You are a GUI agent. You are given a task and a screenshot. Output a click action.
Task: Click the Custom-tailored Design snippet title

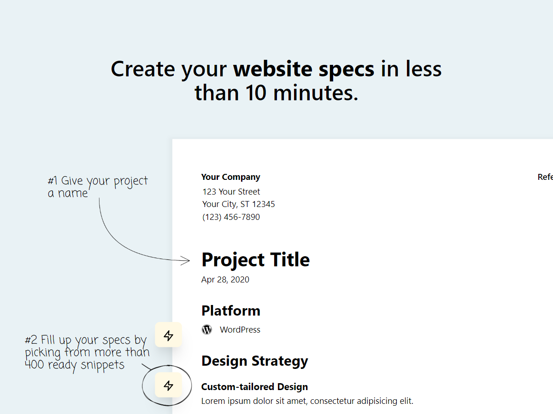click(254, 387)
